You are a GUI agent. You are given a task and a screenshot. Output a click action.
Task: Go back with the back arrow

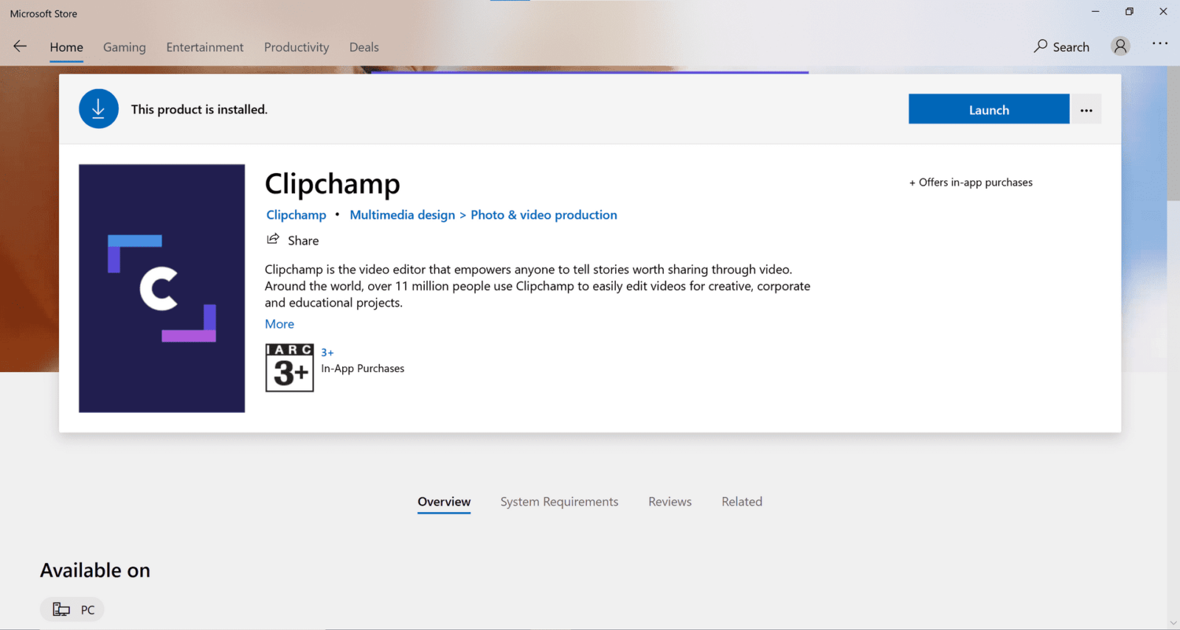(20, 46)
